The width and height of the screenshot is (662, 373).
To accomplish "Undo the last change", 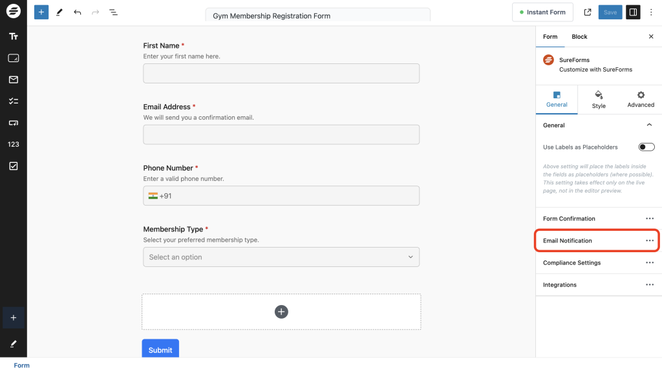I will (x=78, y=12).
